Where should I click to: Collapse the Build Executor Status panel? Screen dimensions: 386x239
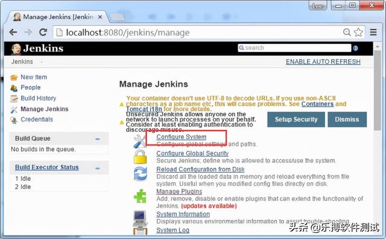pos(98,168)
